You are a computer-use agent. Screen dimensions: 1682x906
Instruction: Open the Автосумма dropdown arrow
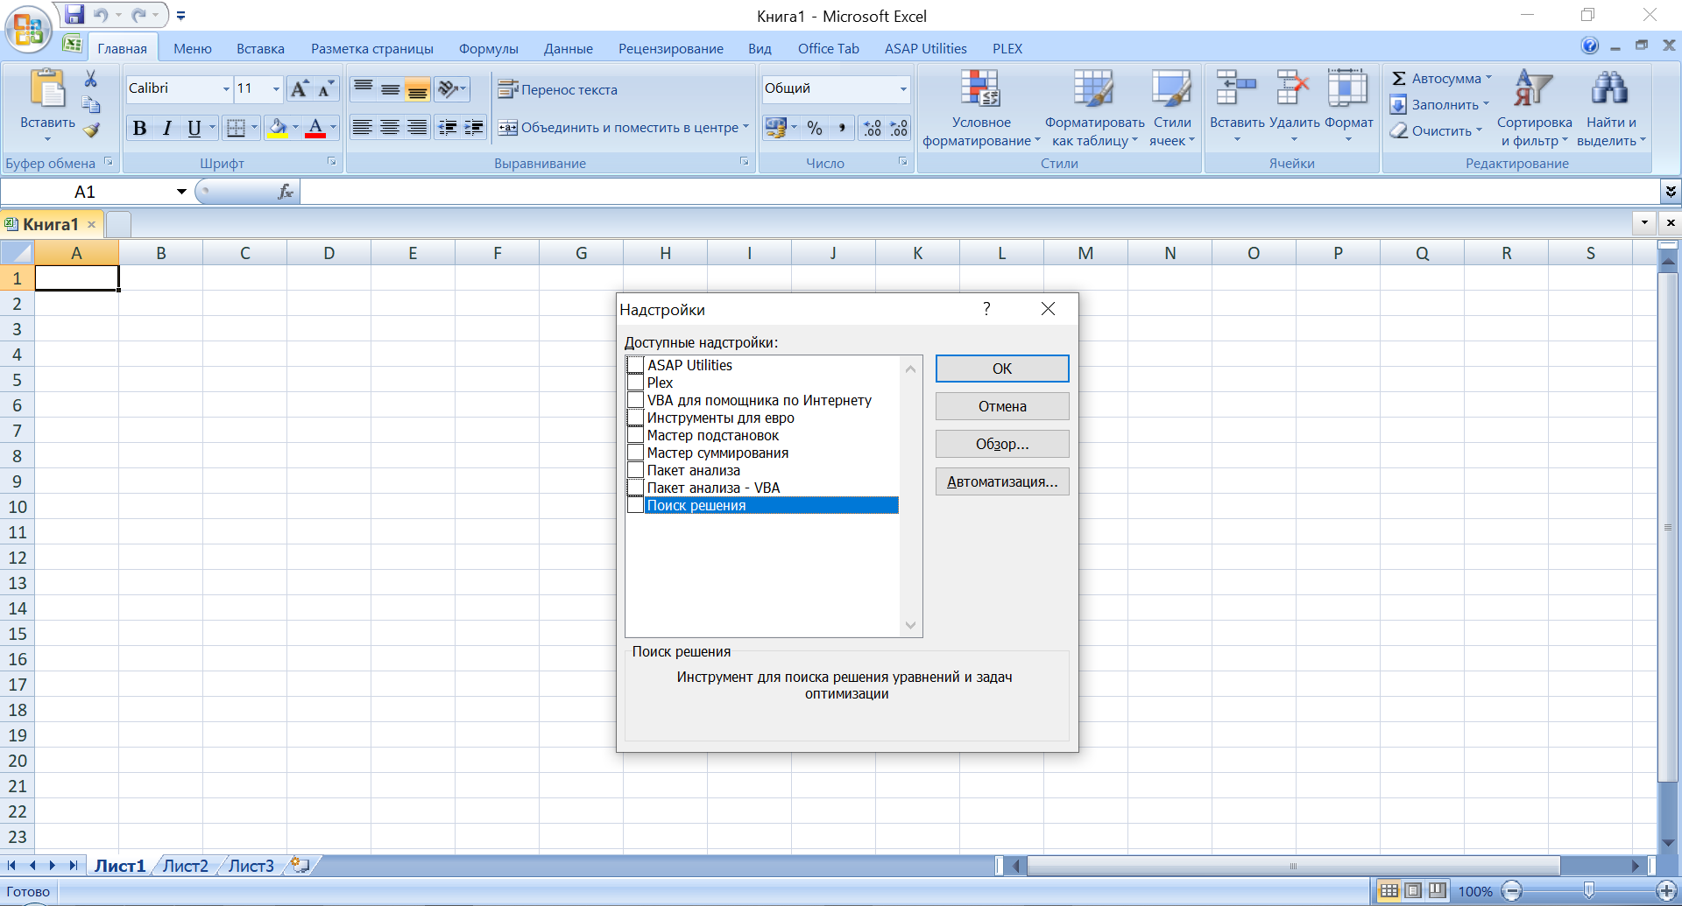pos(1488,78)
